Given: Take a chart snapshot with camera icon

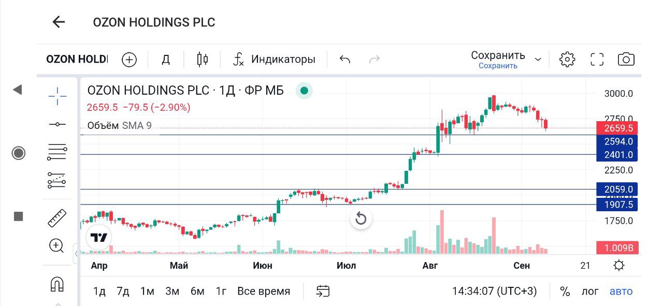Looking at the screenshot, I should point(626,60).
